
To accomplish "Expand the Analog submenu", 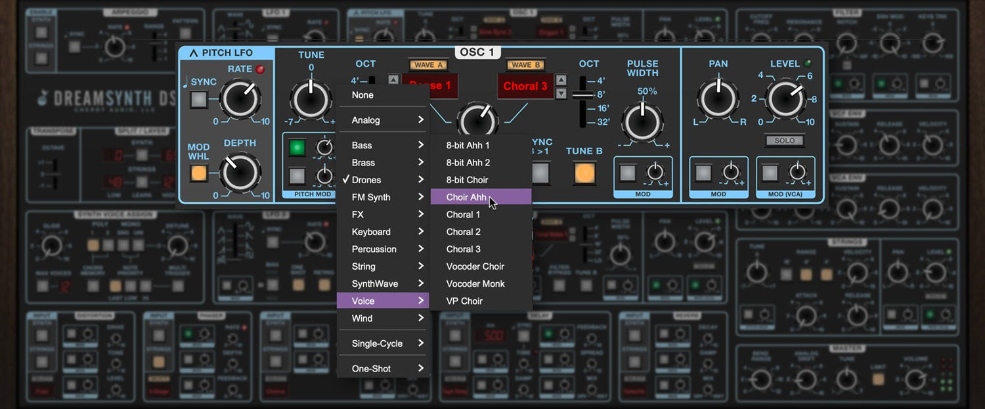I will 383,120.
